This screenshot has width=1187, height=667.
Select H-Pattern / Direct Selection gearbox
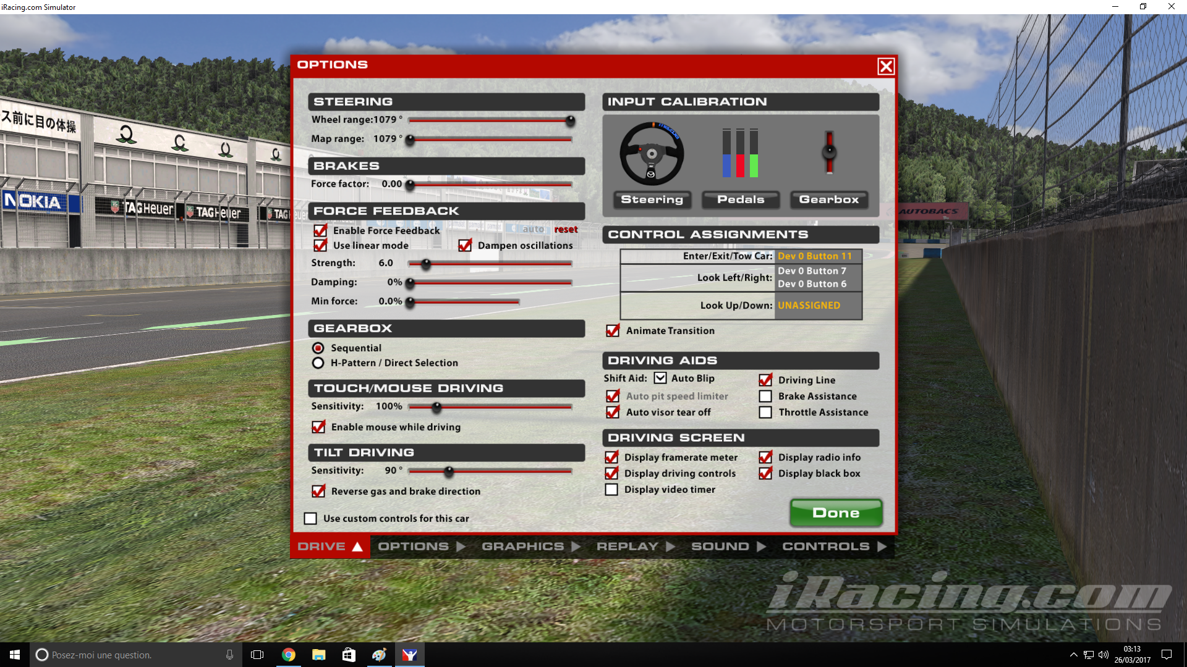click(x=318, y=363)
